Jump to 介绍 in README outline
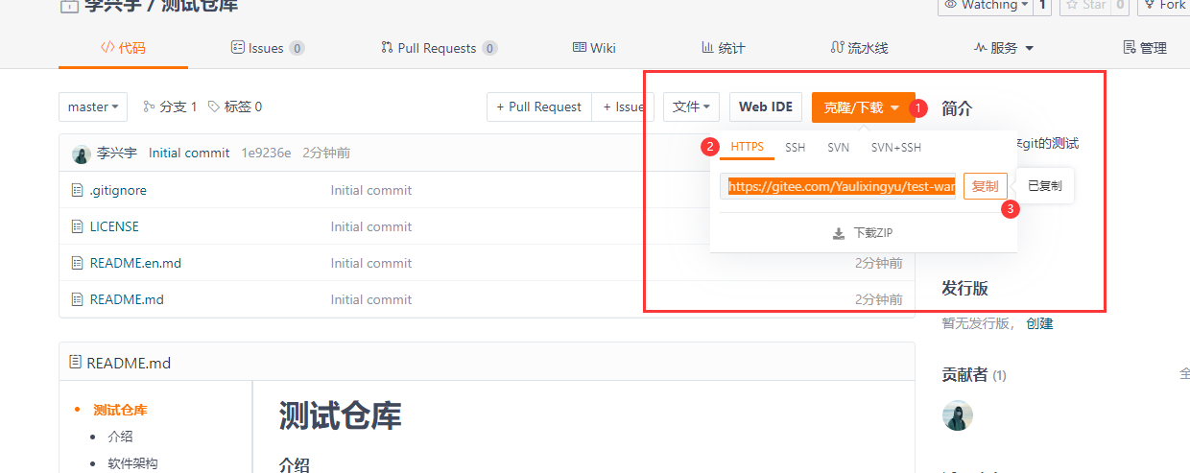Image resolution: width=1190 pixels, height=473 pixels. (x=120, y=437)
